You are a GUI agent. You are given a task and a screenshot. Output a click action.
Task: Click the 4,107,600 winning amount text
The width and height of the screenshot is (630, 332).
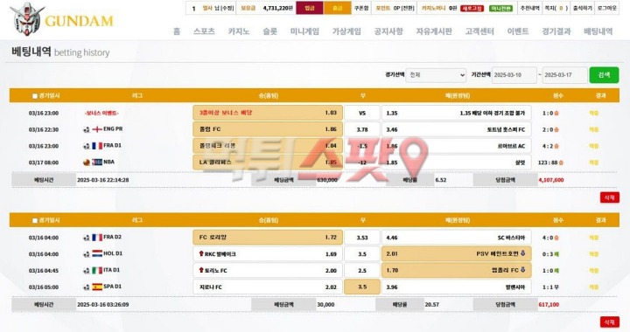pyautogui.click(x=551, y=180)
